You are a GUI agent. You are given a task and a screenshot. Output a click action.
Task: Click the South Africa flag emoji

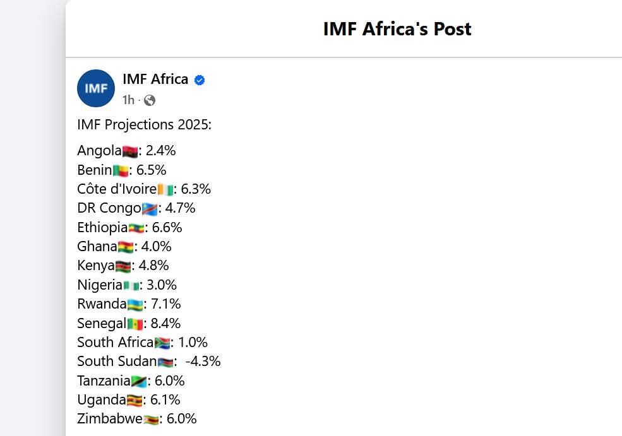pyautogui.click(x=162, y=343)
